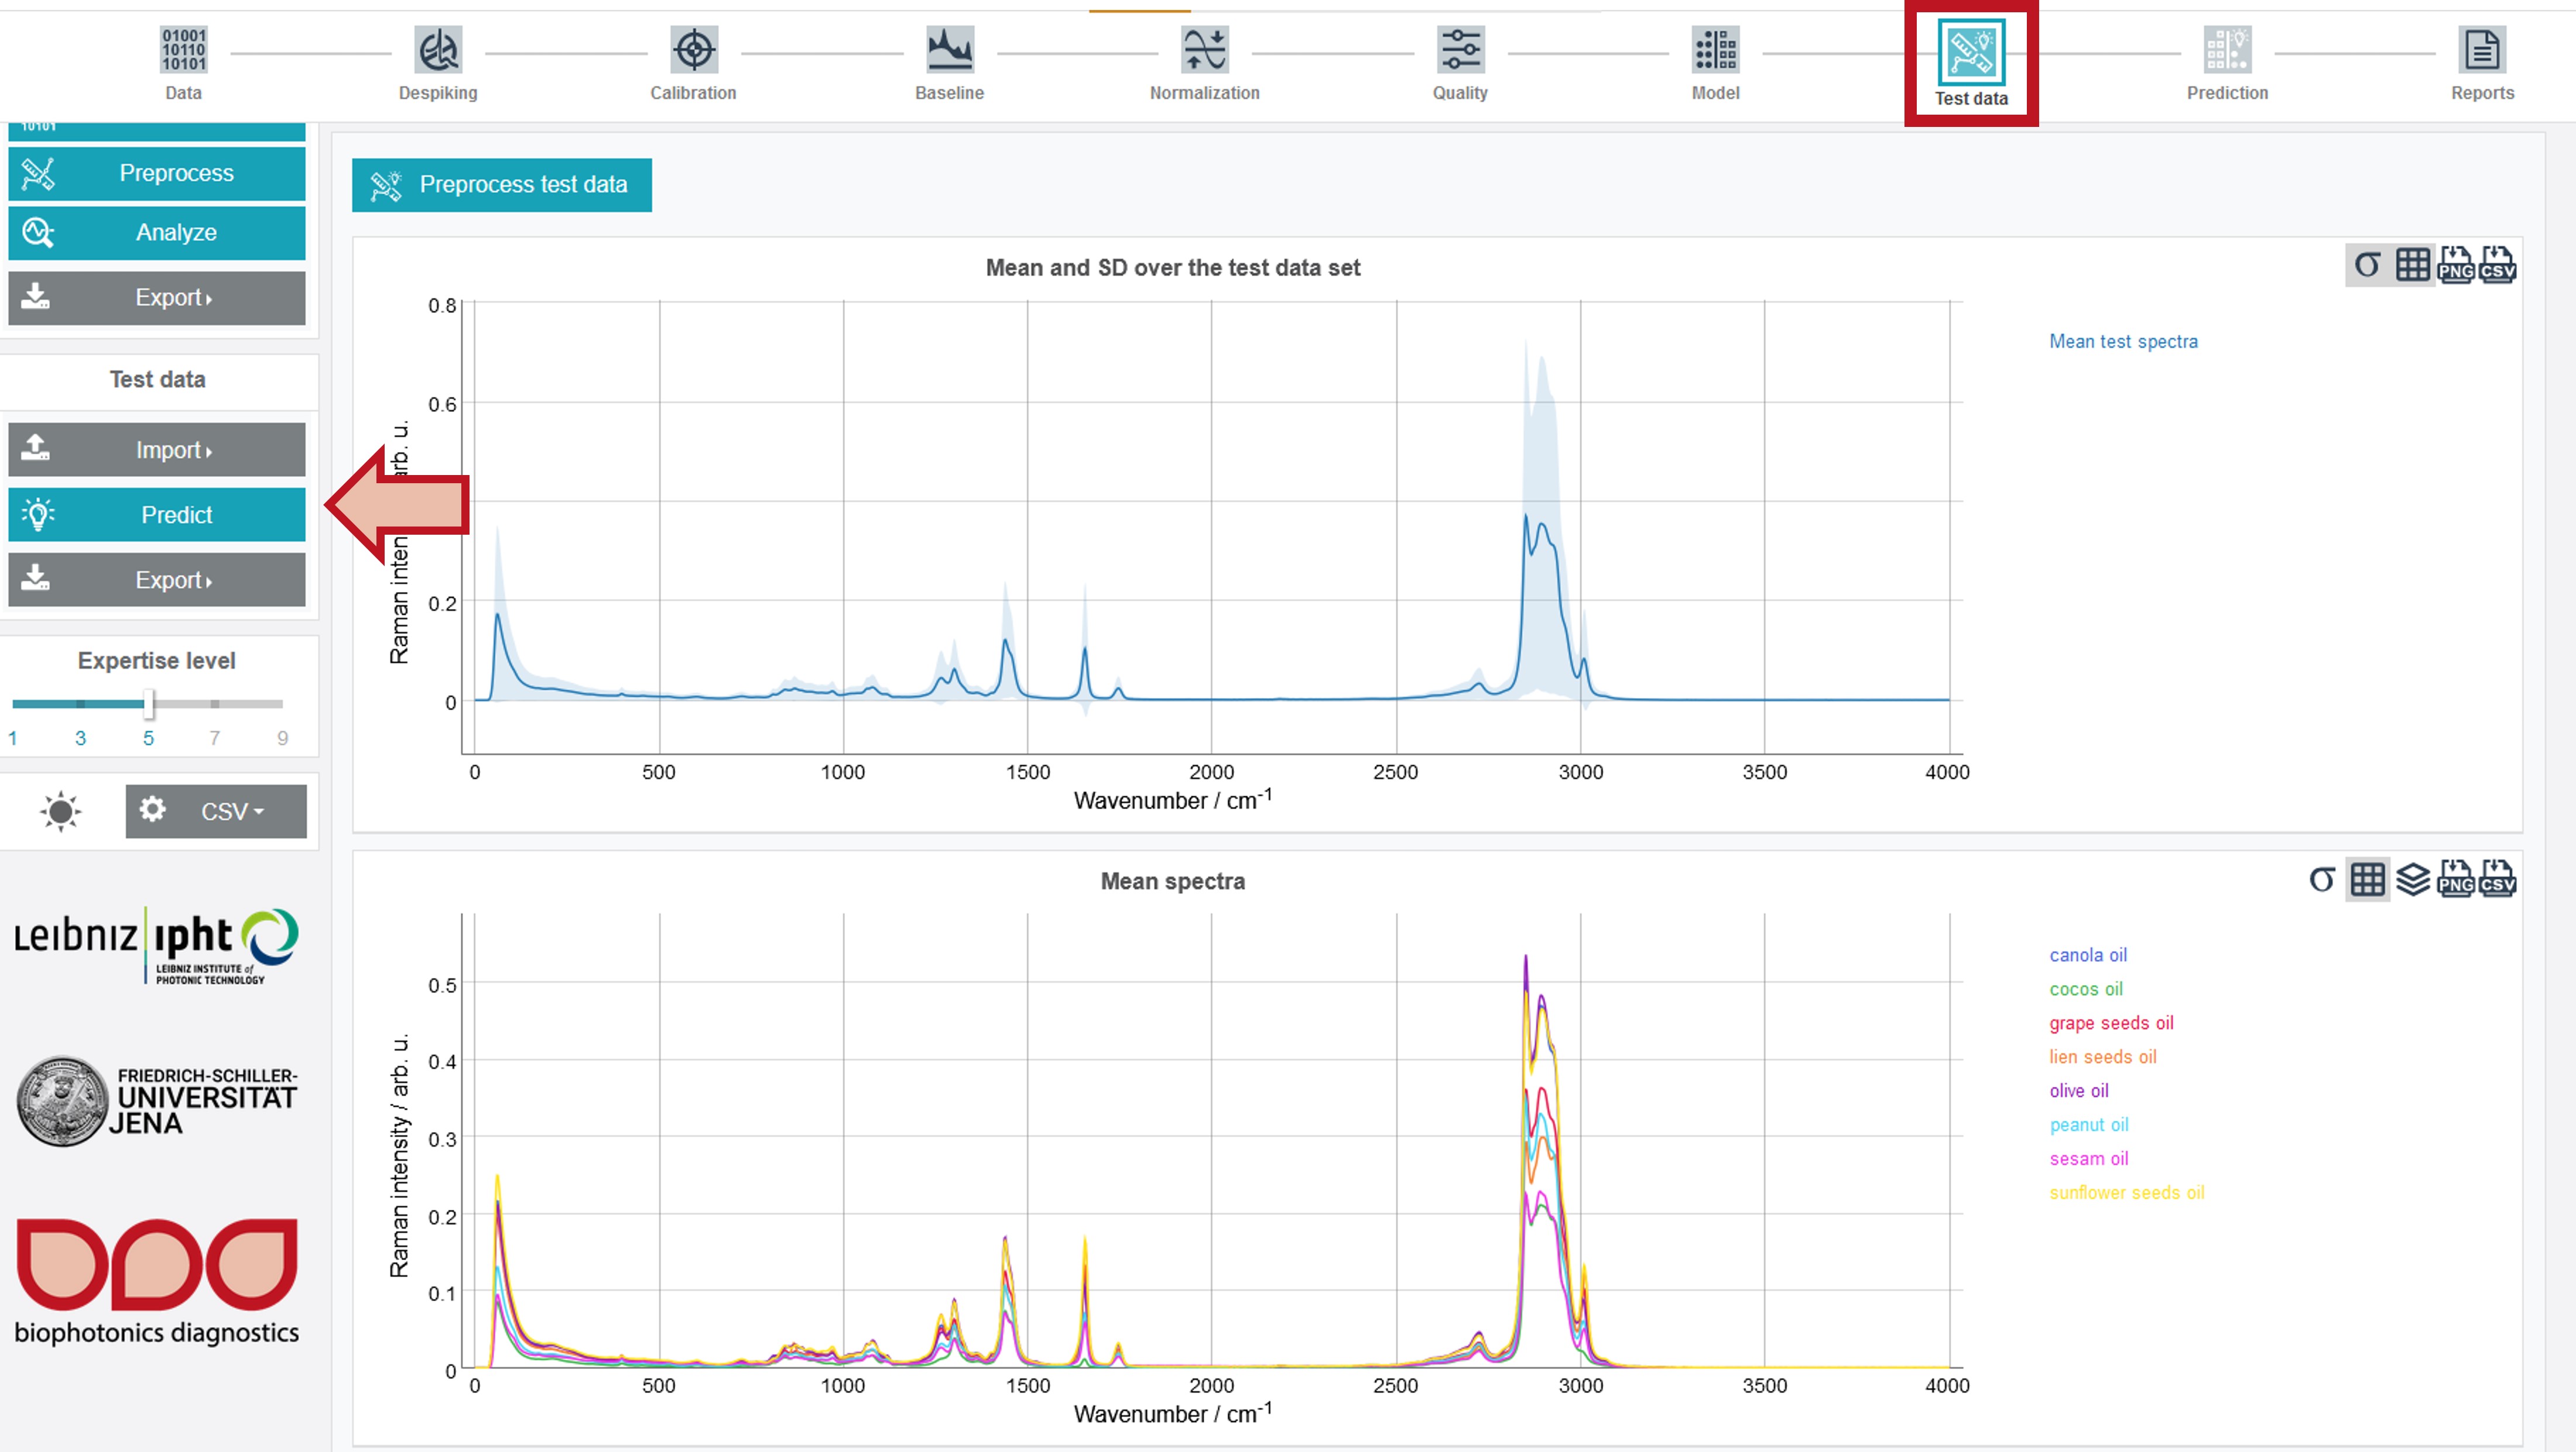Toggle grid lines on Mean spectra plot
Image resolution: width=2576 pixels, height=1452 pixels.
pyautogui.click(x=2367, y=879)
